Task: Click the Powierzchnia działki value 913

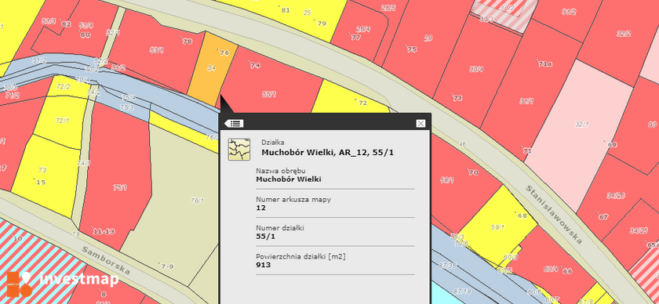Action: pyautogui.click(x=264, y=265)
